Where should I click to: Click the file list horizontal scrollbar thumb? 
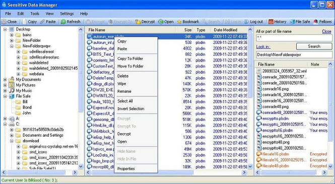(x=143, y=172)
